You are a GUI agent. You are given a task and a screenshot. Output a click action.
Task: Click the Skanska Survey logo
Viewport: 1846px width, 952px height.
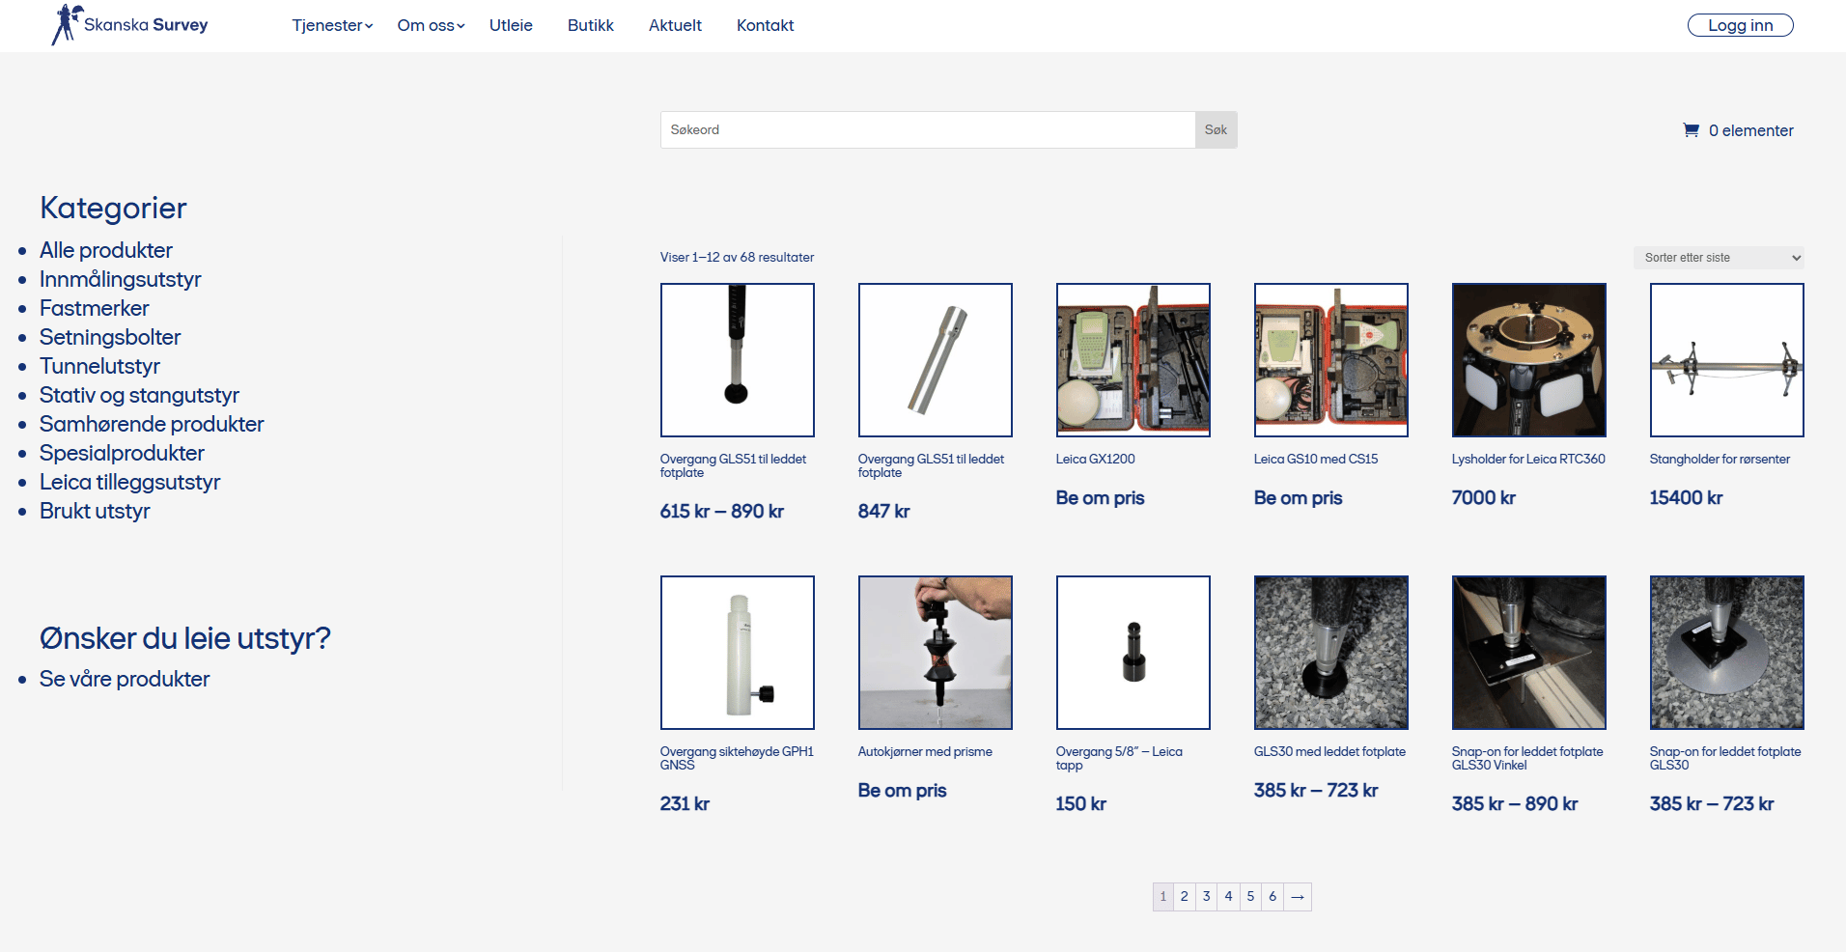point(129,24)
